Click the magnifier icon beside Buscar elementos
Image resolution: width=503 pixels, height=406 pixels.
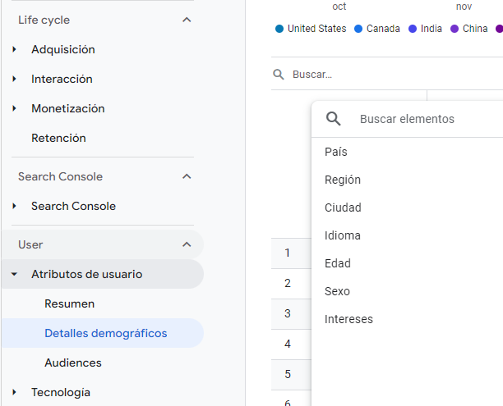coord(334,119)
